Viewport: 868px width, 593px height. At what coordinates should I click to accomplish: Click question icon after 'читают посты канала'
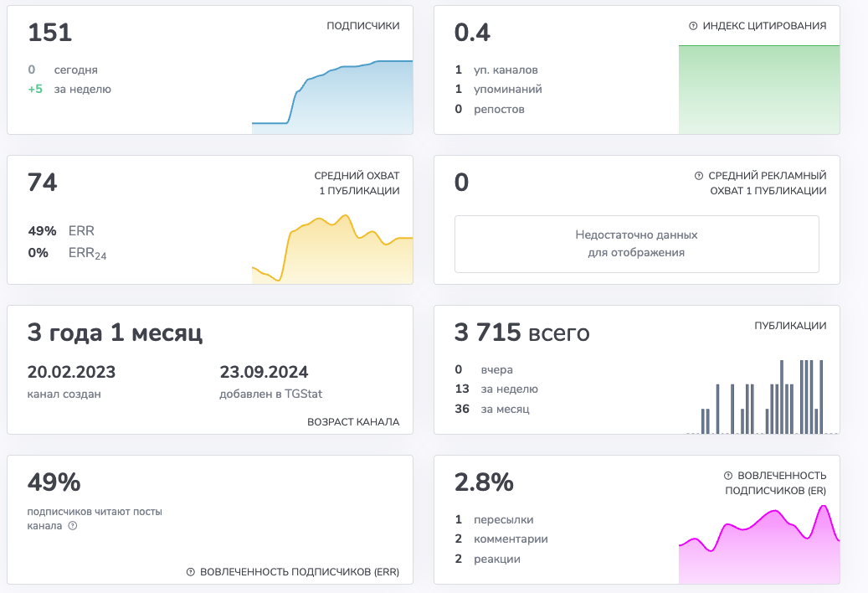73,526
